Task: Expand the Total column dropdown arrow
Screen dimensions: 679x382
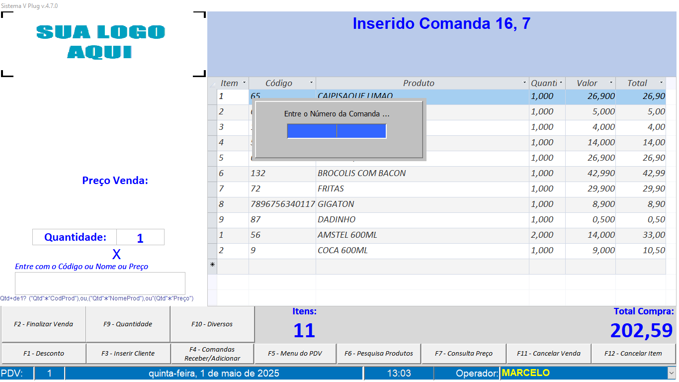Action: [661, 83]
